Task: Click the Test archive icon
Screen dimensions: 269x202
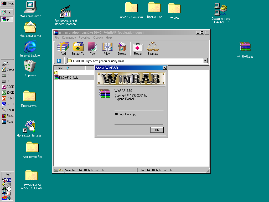Action: (x=93, y=49)
